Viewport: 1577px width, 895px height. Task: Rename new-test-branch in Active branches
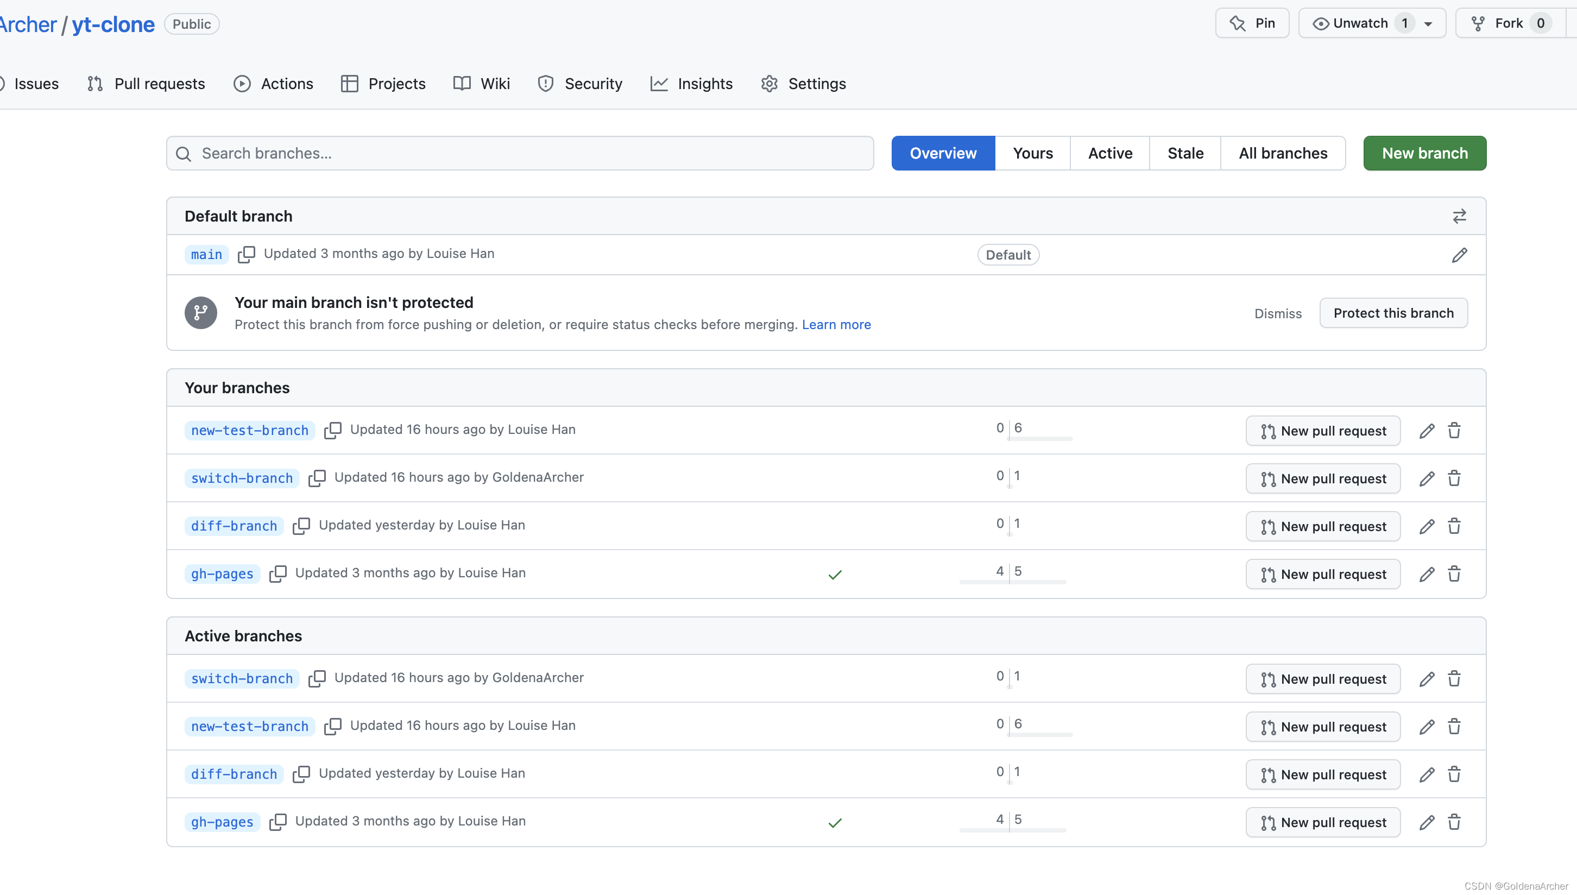coord(1427,727)
